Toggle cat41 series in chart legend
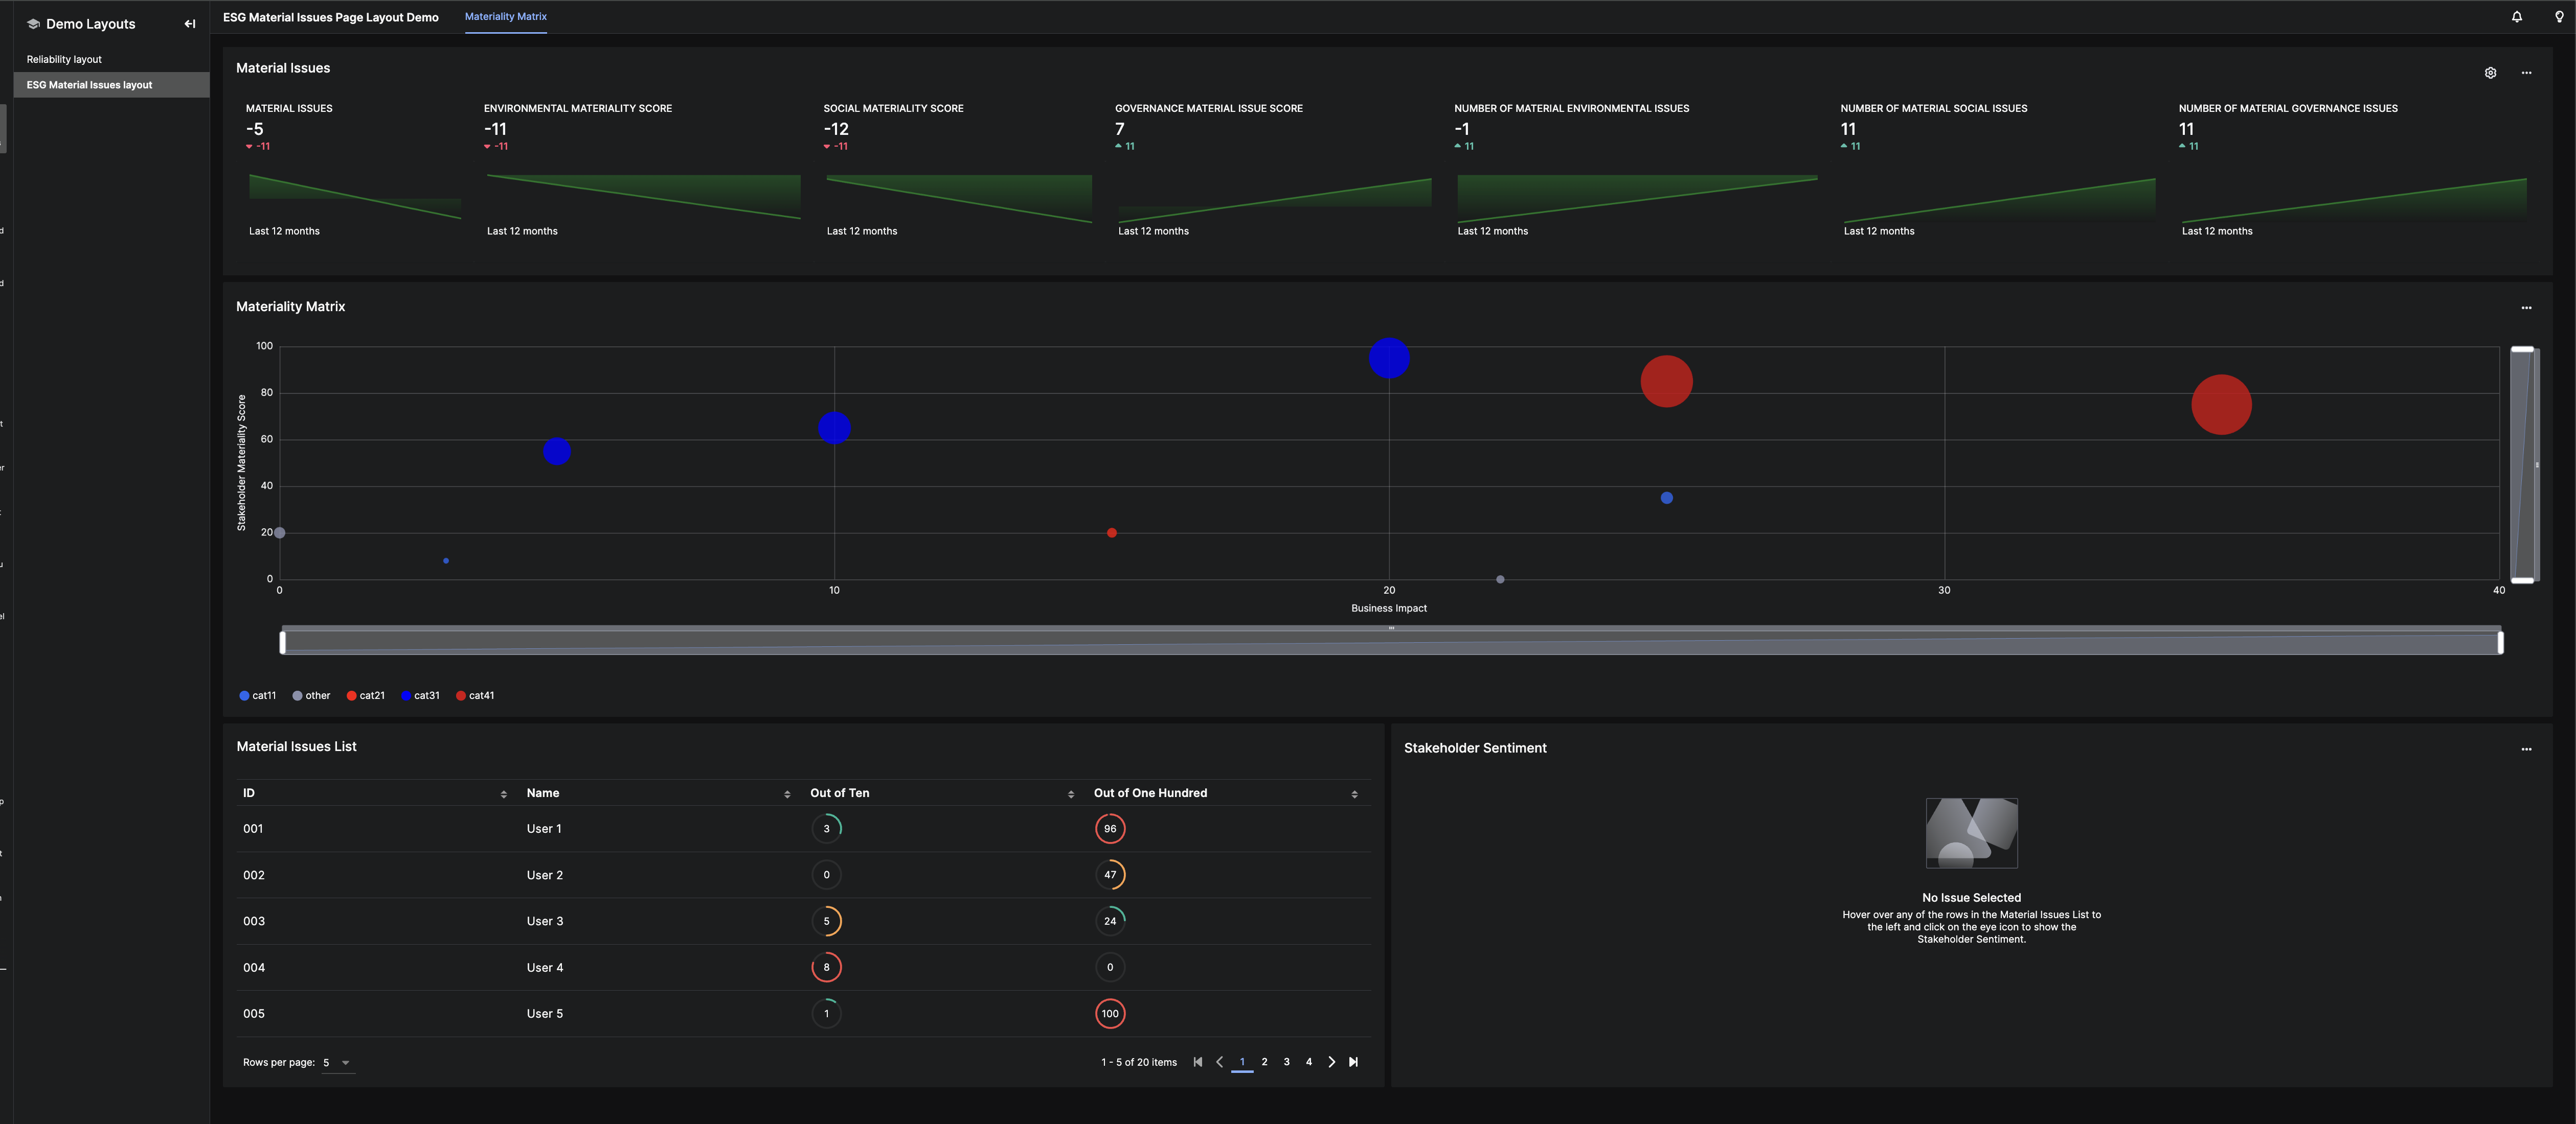2576x1124 pixels. click(475, 695)
